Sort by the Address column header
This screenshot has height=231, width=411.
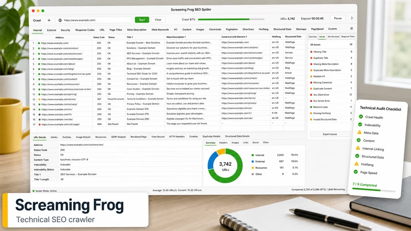click(60, 38)
